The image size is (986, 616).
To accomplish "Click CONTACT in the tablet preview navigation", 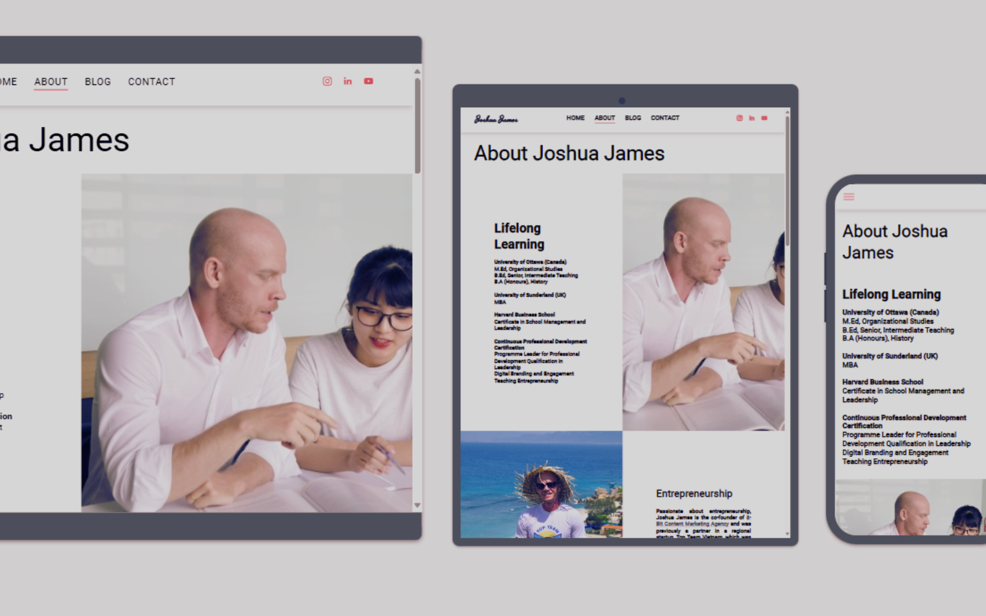I will point(665,118).
